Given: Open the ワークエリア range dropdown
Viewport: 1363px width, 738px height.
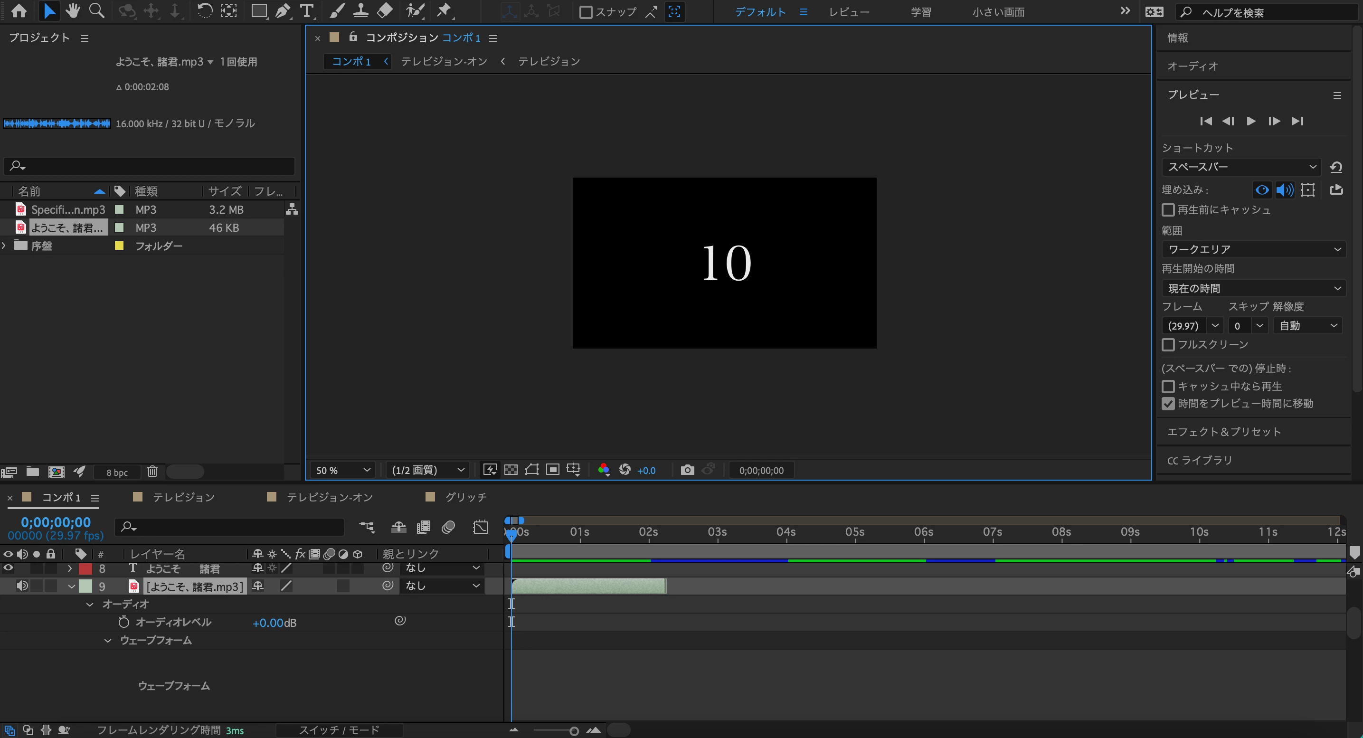Looking at the screenshot, I should point(1253,249).
